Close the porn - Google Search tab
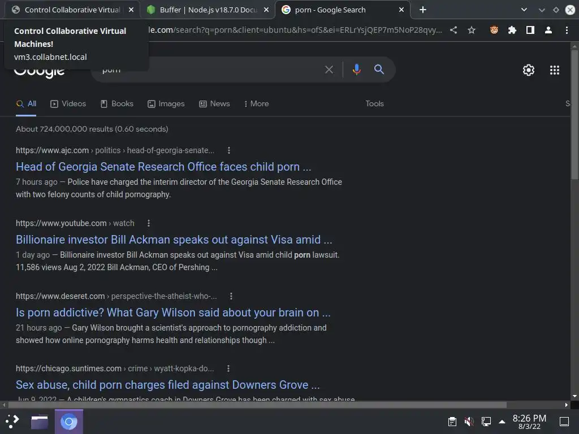The image size is (579, 434). [x=401, y=10]
